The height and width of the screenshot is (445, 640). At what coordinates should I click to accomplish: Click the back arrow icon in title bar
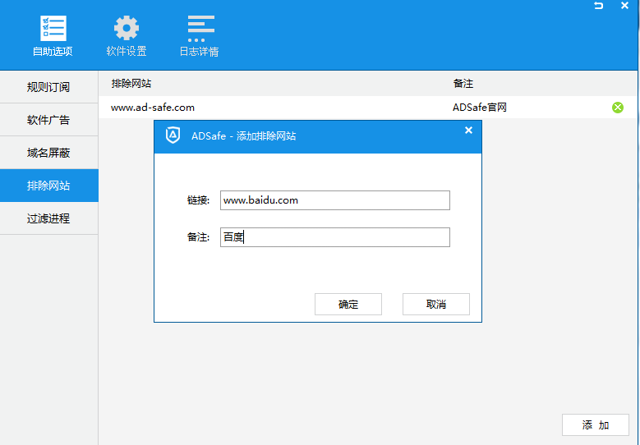(598, 5)
